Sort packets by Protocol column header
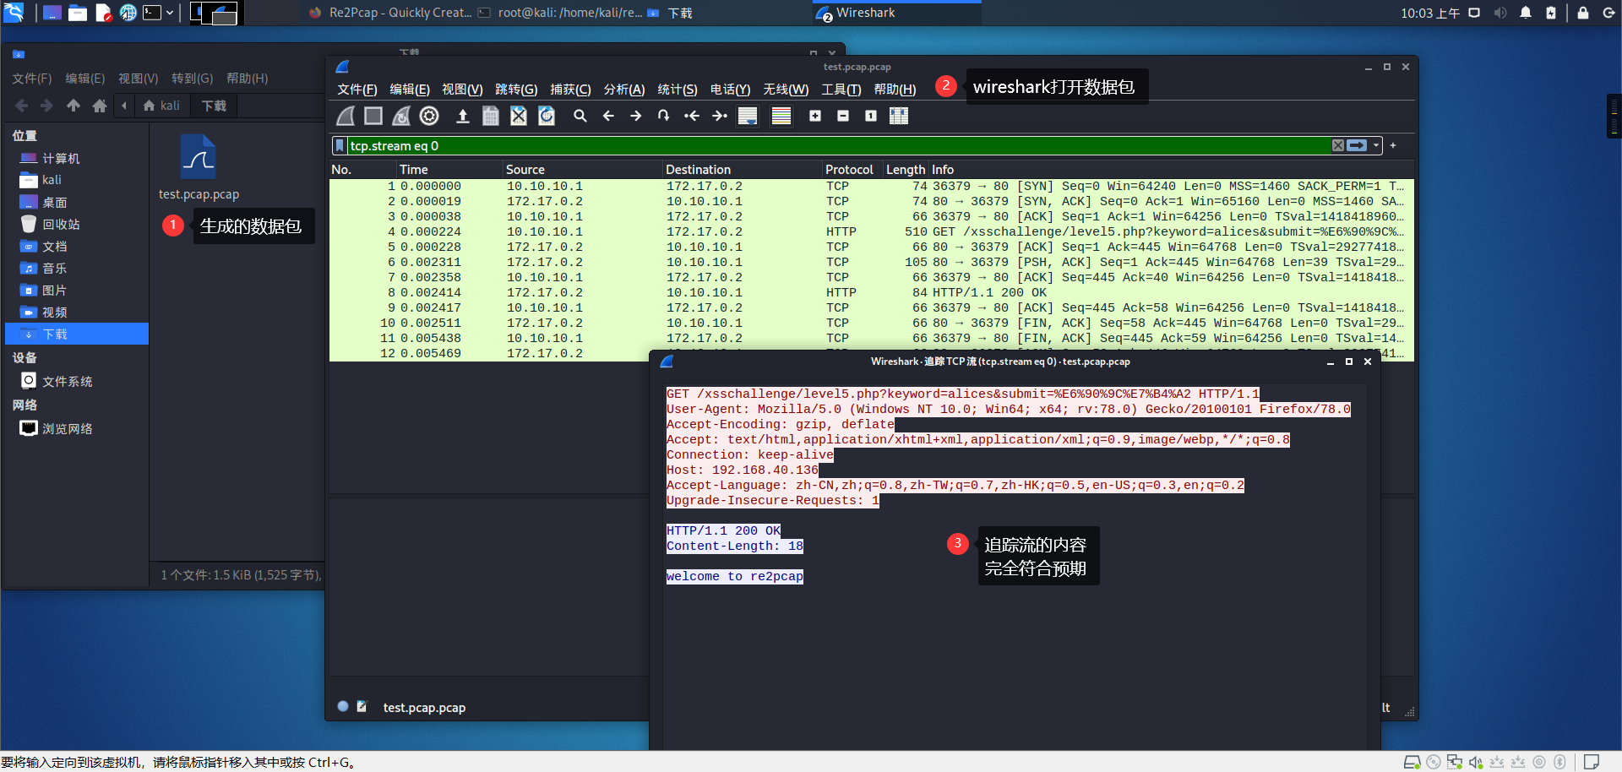Screen dimensions: 1622x772 click(x=852, y=169)
